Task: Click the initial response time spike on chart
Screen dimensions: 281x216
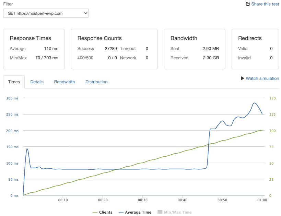Action: click(x=27, y=149)
